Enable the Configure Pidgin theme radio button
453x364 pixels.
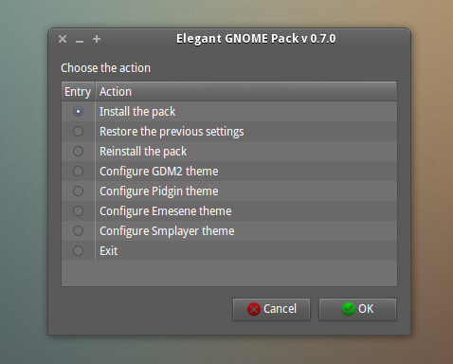(78, 191)
